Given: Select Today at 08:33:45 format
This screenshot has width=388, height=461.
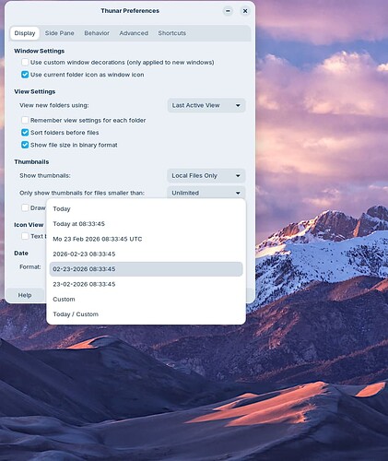Looking at the screenshot, I should point(146,224).
